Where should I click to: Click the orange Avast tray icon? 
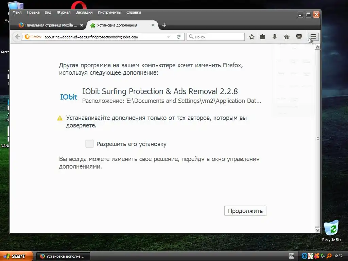(317, 256)
